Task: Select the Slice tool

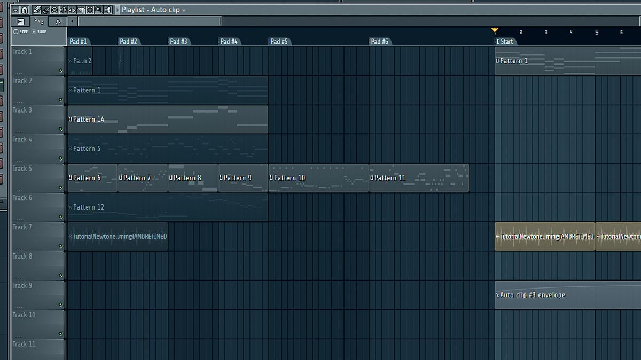Action: click(81, 10)
